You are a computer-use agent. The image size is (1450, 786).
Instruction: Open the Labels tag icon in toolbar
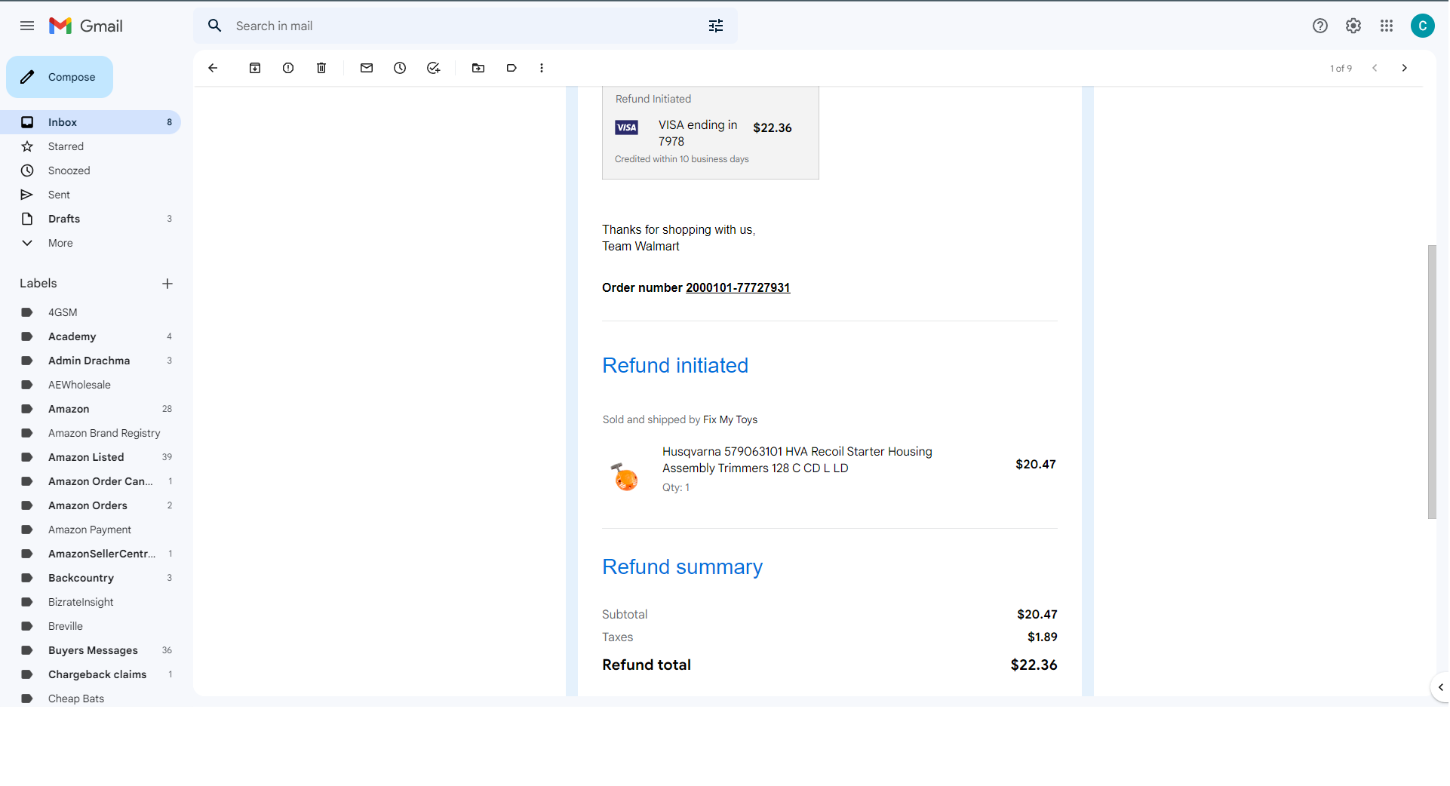[511, 68]
